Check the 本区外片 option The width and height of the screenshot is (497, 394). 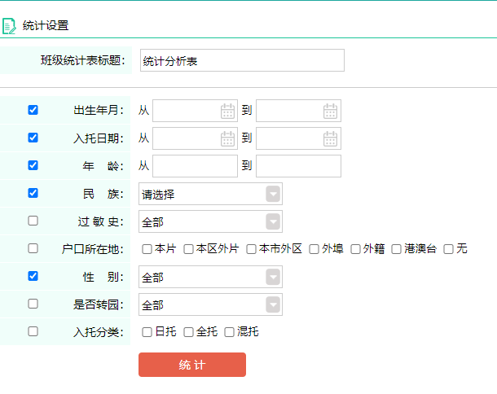(188, 249)
